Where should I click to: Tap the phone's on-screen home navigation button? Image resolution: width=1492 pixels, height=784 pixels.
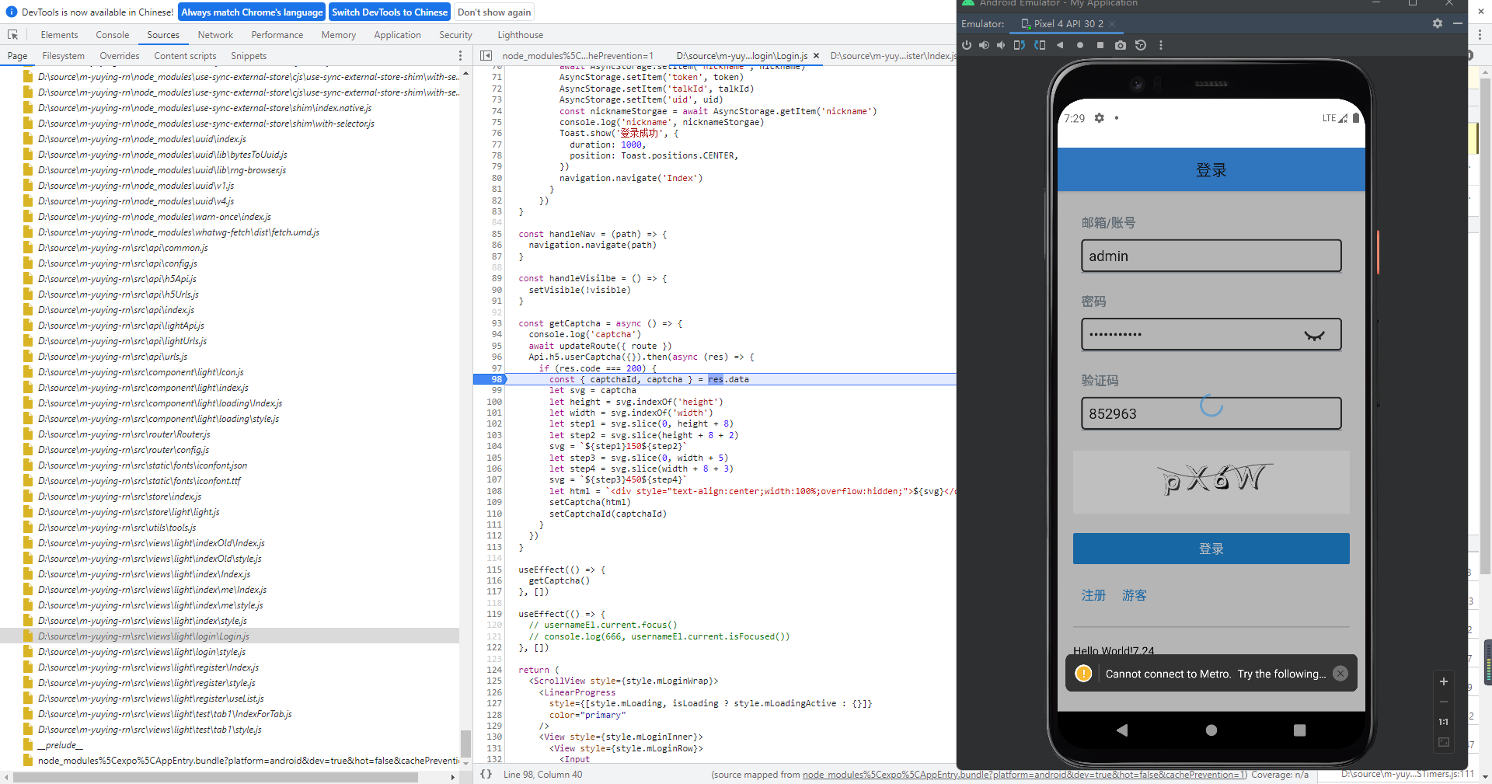[x=1211, y=730]
